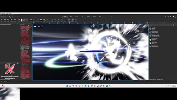177x100 pixels.
Task: Close the Output panel
Action: (31, 23)
